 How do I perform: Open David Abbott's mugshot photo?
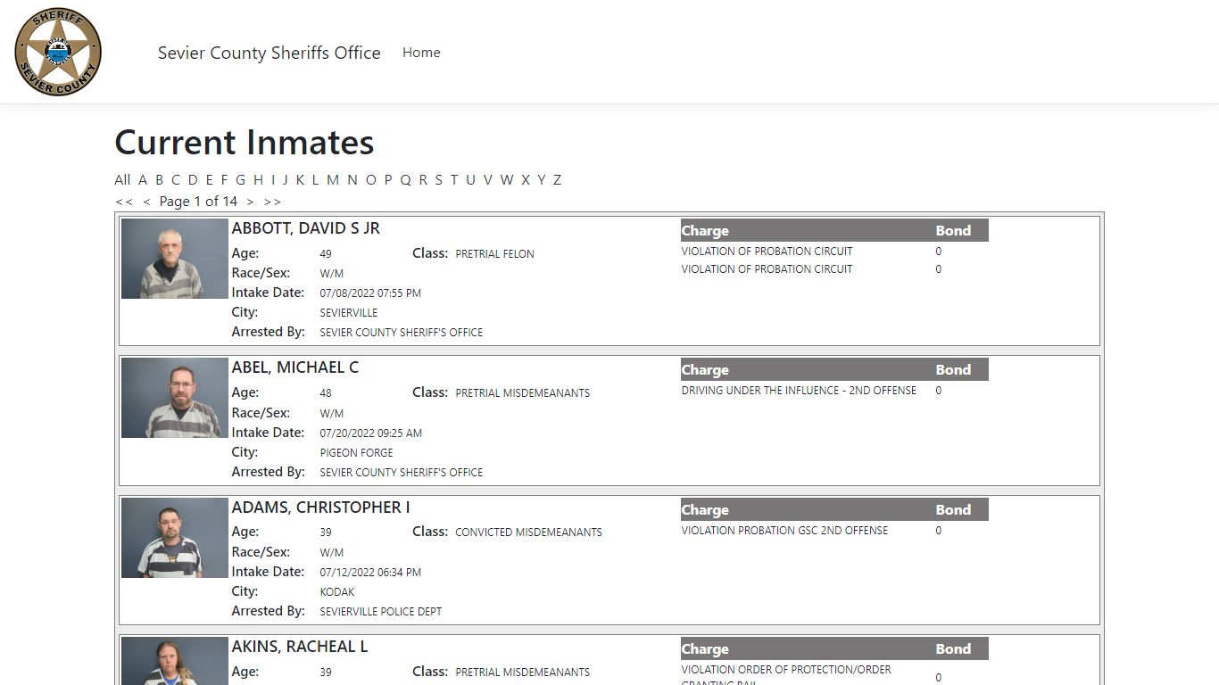[175, 259]
